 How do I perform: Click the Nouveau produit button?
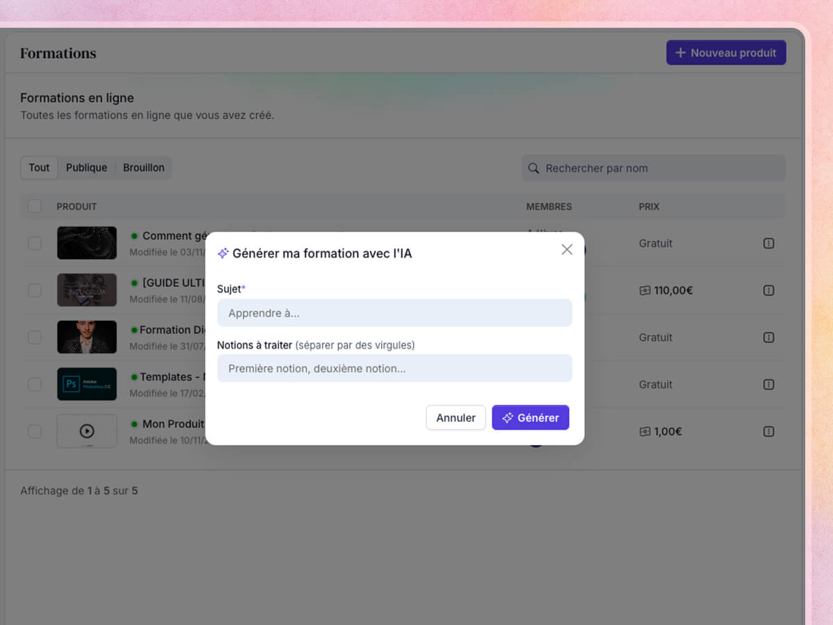click(726, 53)
